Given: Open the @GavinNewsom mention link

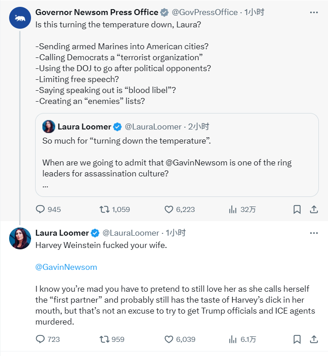Looking at the screenshot, I should tap(66, 267).
